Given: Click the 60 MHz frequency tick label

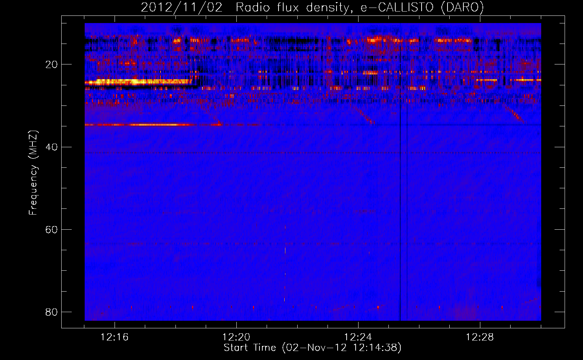Looking at the screenshot, I should (x=52, y=229).
